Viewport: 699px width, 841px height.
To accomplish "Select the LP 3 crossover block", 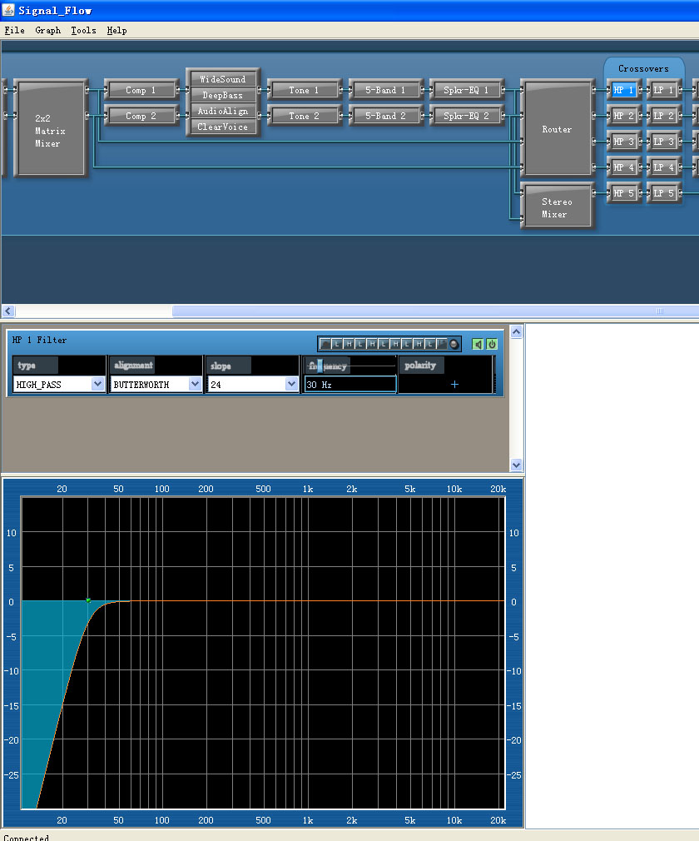I will 663,142.
